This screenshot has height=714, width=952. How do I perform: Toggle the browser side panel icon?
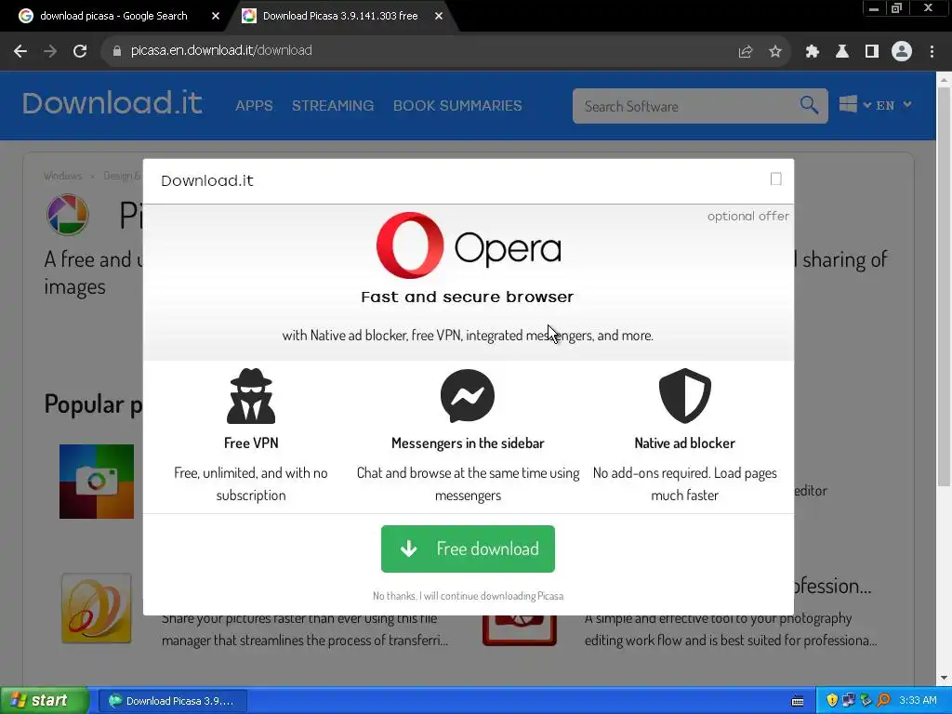872,51
